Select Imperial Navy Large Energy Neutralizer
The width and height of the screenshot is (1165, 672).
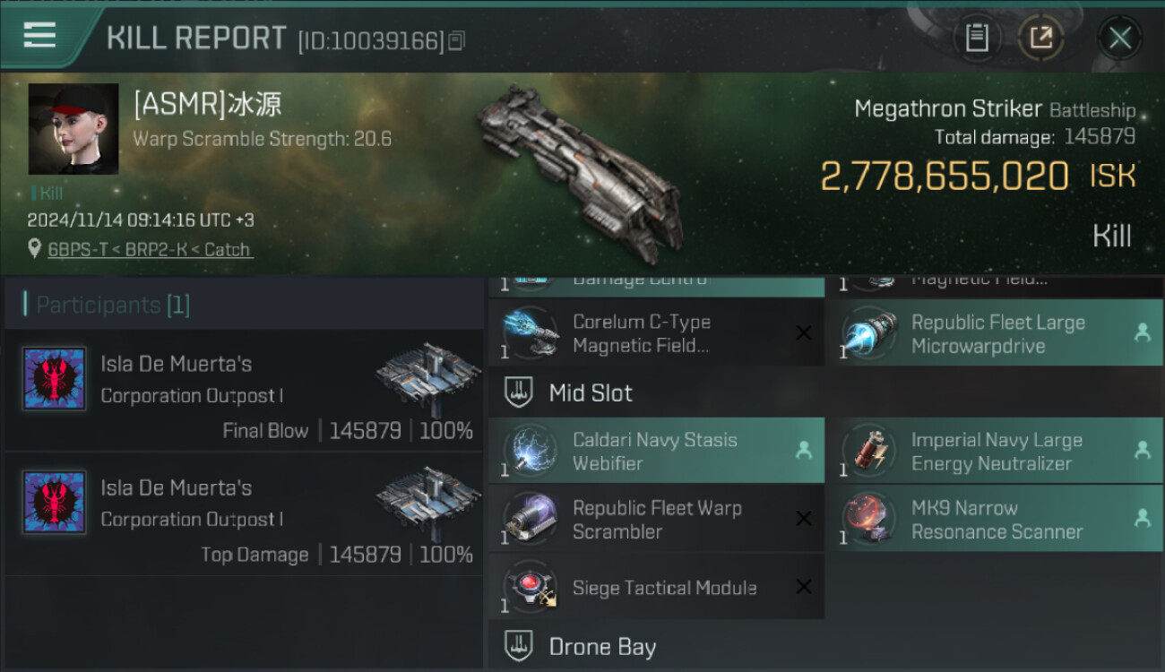point(995,451)
